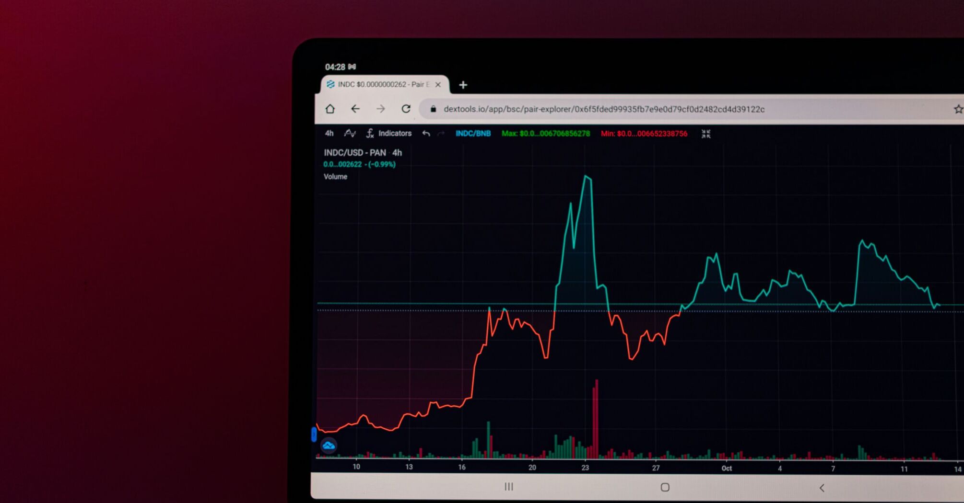The width and height of the screenshot is (964, 503).
Task: Click the mail notification icon in status bar
Action: point(352,67)
